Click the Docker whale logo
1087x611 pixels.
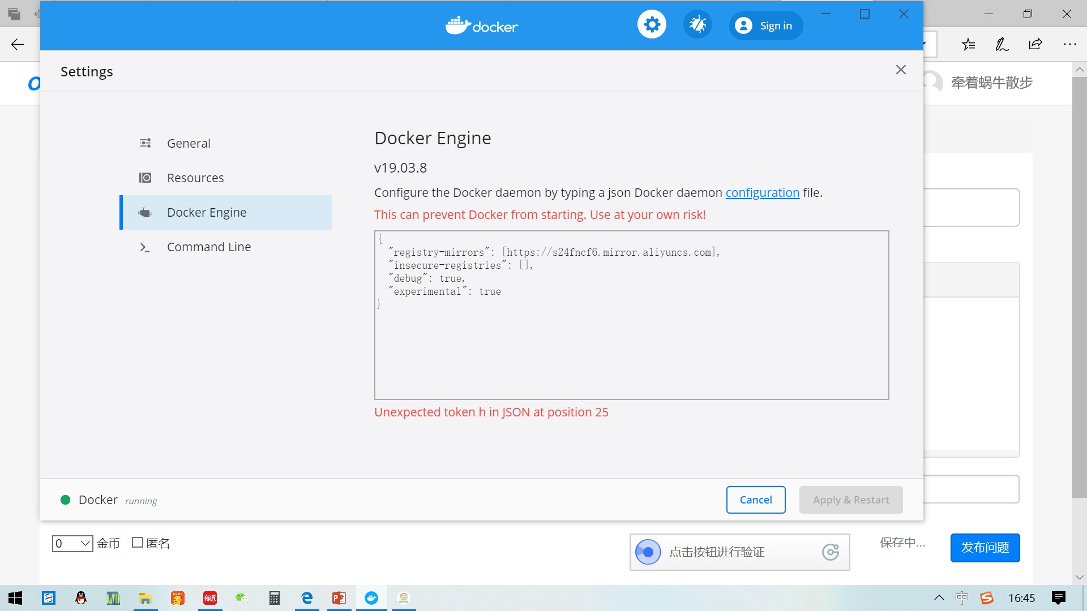tap(481, 25)
